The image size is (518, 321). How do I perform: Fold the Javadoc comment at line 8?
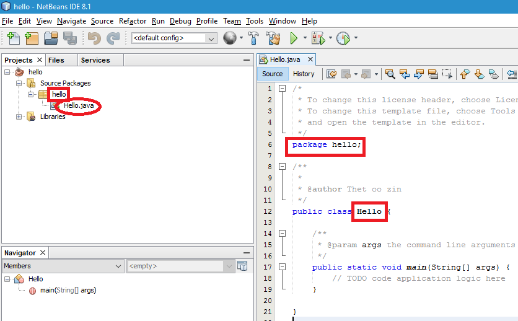click(x=282, y=167)
